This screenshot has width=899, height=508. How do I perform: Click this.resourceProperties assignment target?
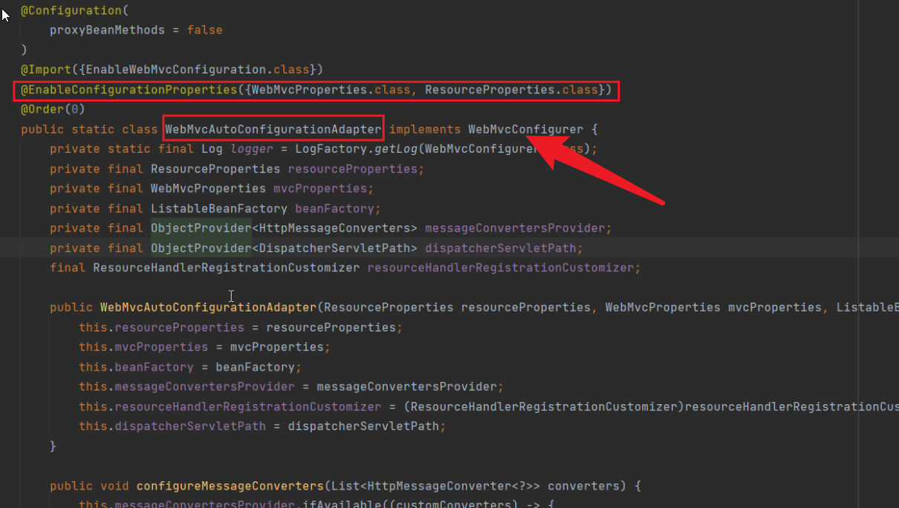tap(162, 327)
